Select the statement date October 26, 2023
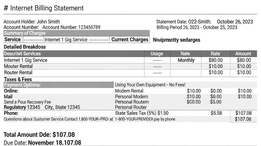The width and height of the screenshot is (261, 146). [x=235, y=22]
